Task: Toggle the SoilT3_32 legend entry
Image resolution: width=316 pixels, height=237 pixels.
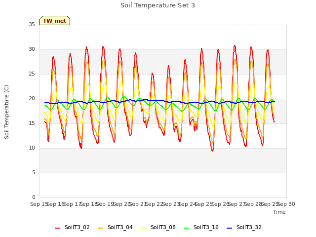Action: pos(244,227)
